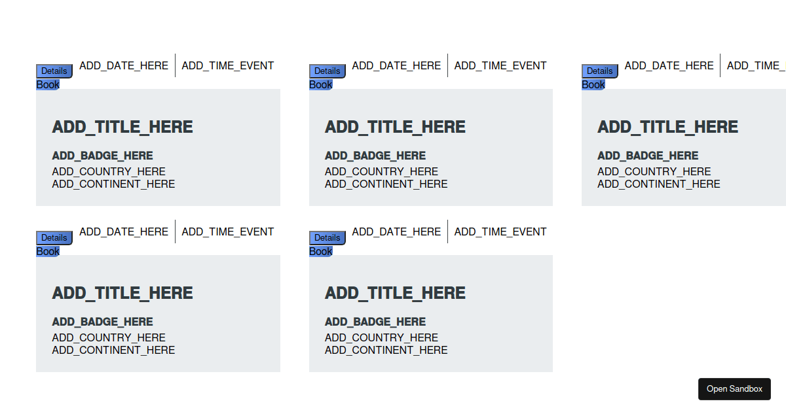This screenshot has height=412, width=786.
Task: Click the Book link on the second card
Action: pos(320,84)
